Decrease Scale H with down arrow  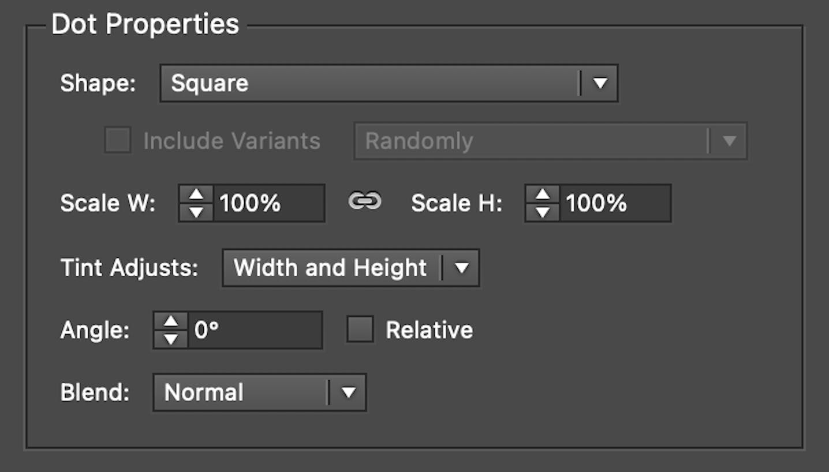(543, 212)
